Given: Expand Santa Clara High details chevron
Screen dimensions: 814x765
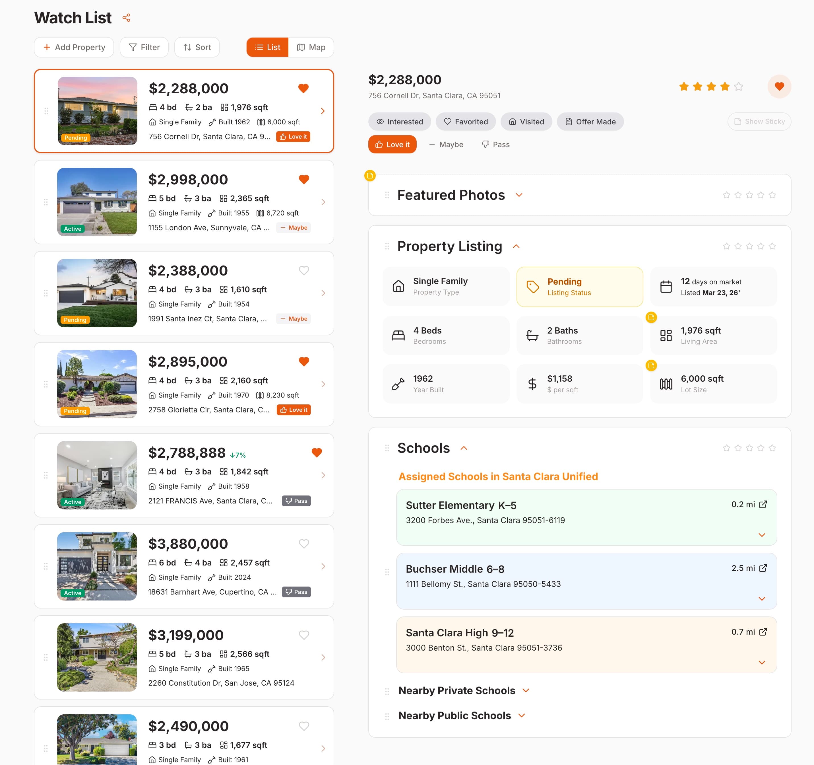Looking at the screenshot, I should coord(762,662).
